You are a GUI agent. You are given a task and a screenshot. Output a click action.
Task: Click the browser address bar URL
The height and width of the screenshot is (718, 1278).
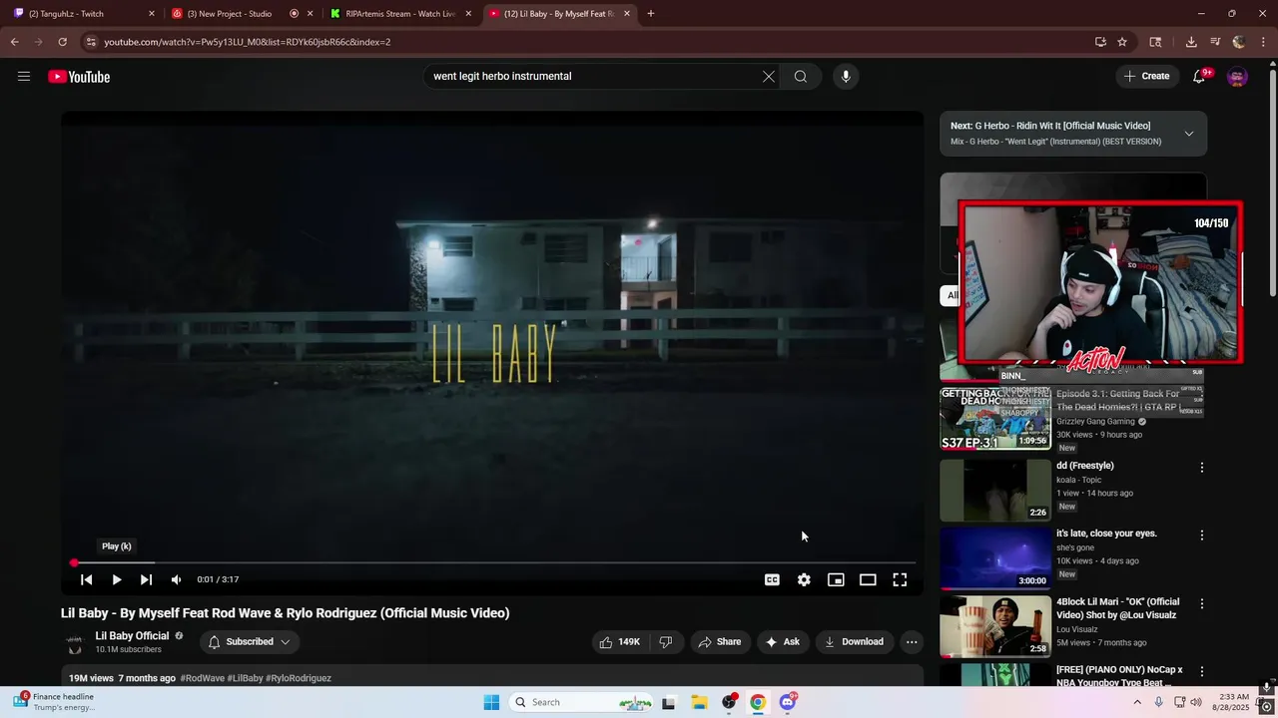247,42
